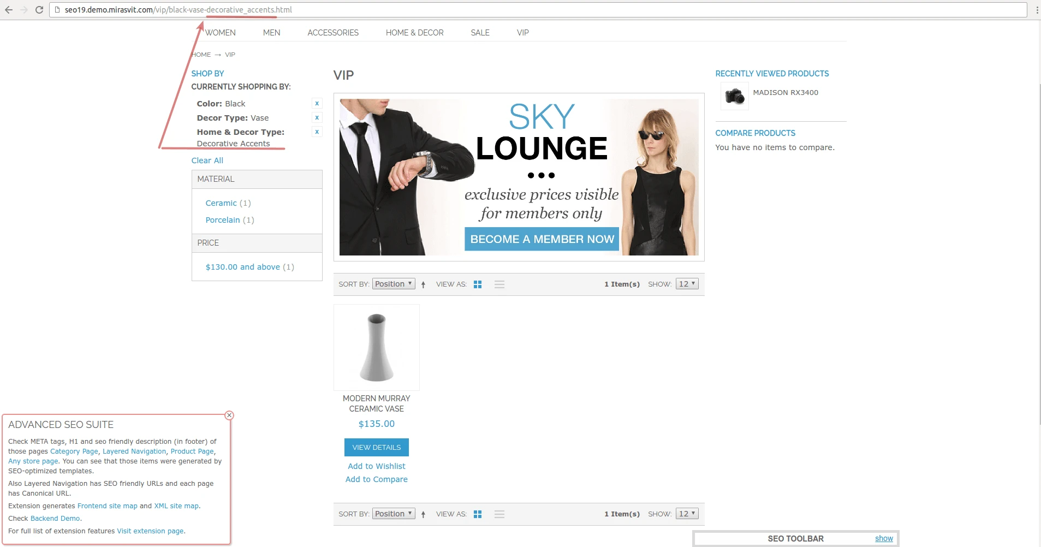Dismiss the Advanced SEO Suite popup
1041x547 pixels.
pyautogui.click(x=229, y=415)
